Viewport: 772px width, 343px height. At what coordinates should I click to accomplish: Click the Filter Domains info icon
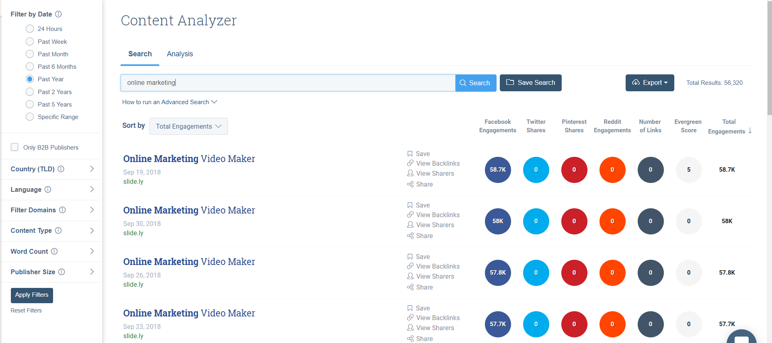coord(62,210)
